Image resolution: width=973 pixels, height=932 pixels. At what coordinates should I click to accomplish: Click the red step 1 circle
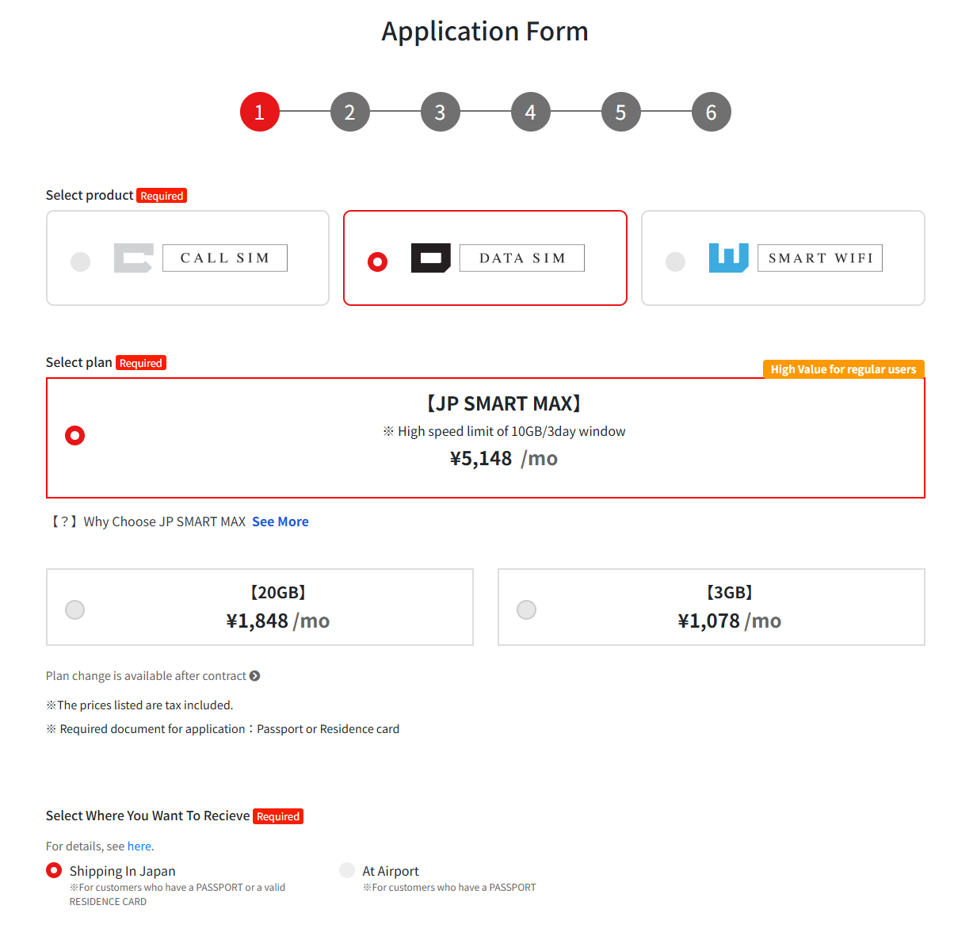[x=259, y=113]
